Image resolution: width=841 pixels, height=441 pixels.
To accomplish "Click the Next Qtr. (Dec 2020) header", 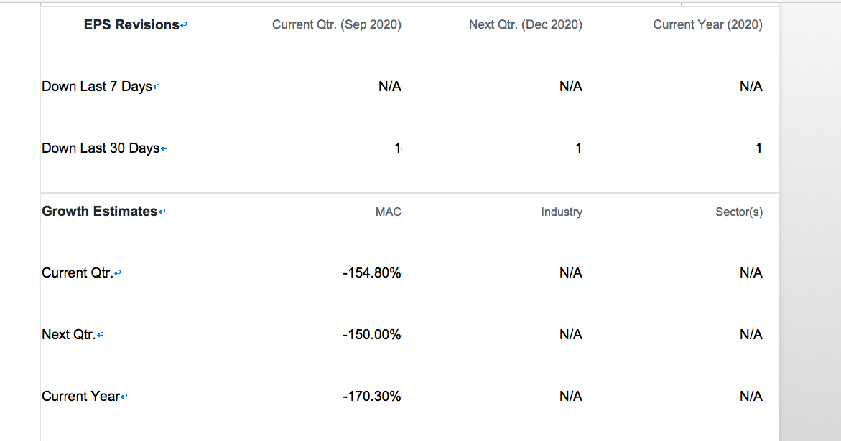I will click(x=526, y=24).
